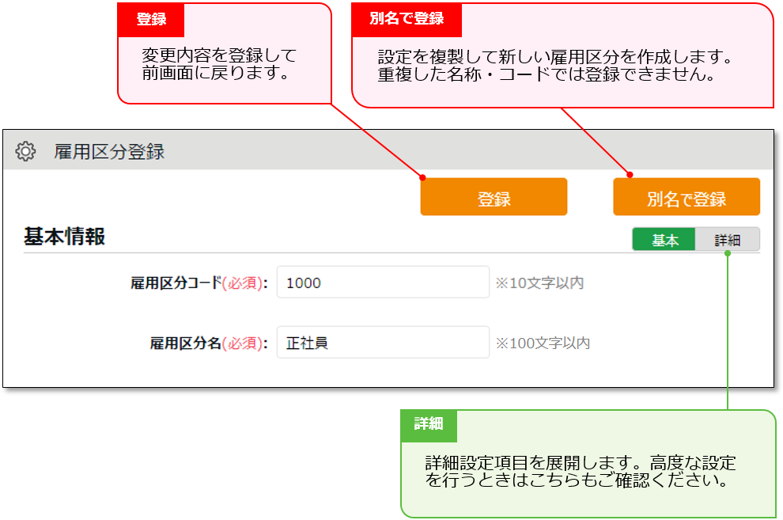Focus the 雇用区分コード field containing 1000
The height and width of the screenshot is (520, 783).
point(383,283)
